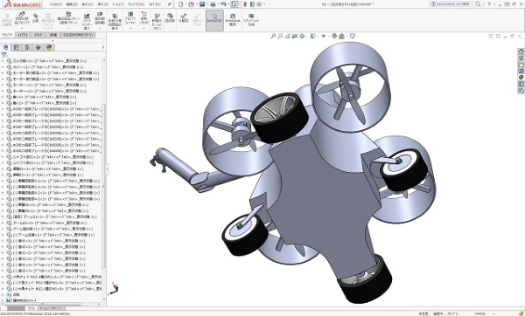This screenshot has width=525, height=316.
Task: Click the help question mark button
Action: pyautogui.click(x=490, y=4)
